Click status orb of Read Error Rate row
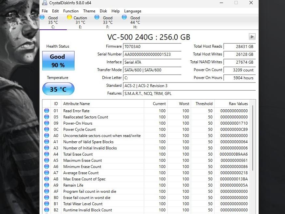 point(47,111)
